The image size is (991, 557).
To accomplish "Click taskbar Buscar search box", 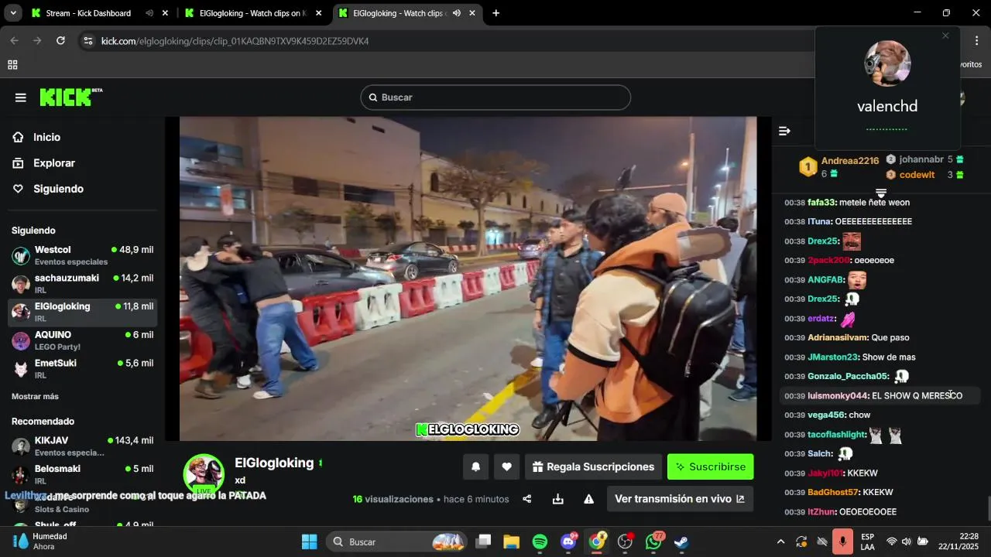I will click(396, 542).
